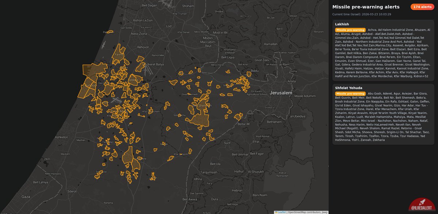Click the Jawg attribution text
The height and width of the screenshot is (214, 438).
pyautogui.click(x=324, y=212)
